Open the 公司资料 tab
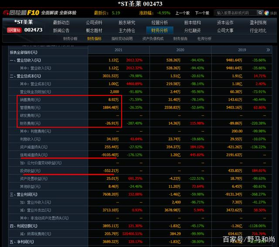 94,23
